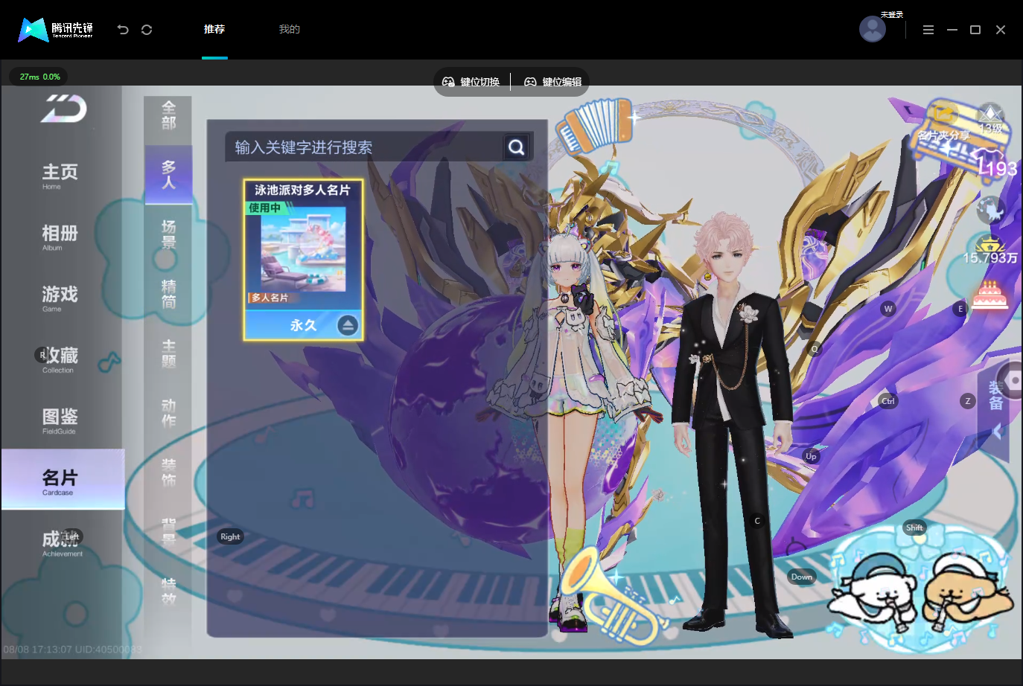The width and height of the screenshot is (1023, 686).
Task: Select the 装饰 category tab
Action: tap(168, 472)
